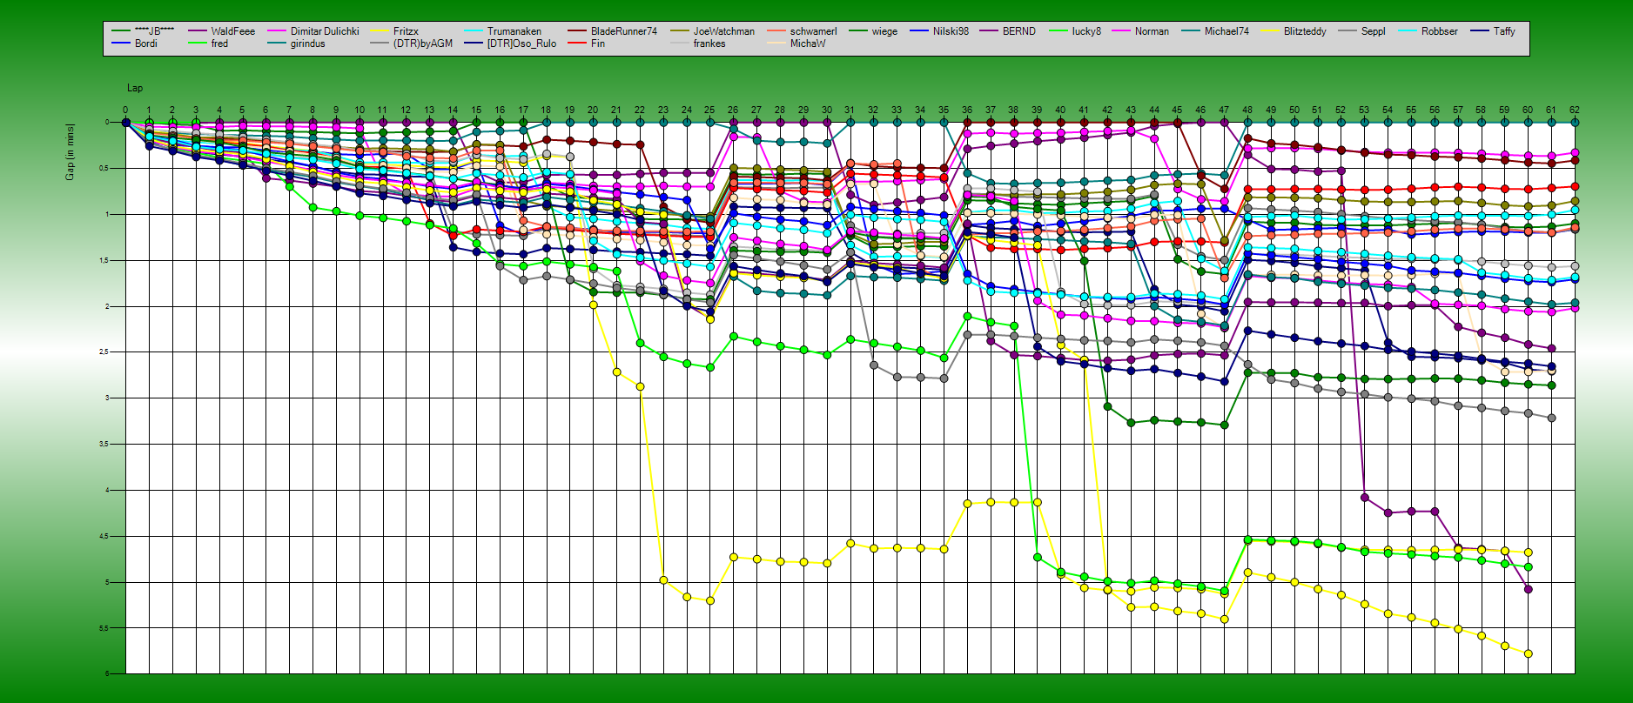The height and width of the screenshot is (703, 1633).
Task: Click the Nilski98 legend entry
Action: [951, 31]
